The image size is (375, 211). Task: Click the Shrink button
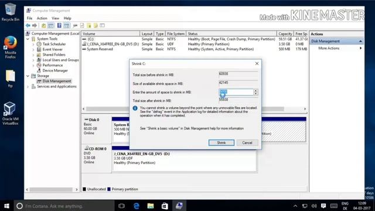[221, 142]
